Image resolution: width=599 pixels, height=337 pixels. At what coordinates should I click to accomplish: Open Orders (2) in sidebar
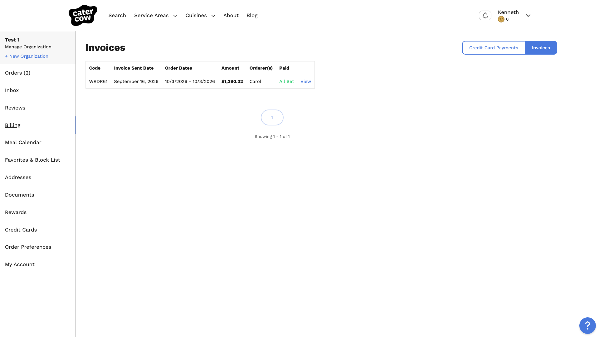17,73
